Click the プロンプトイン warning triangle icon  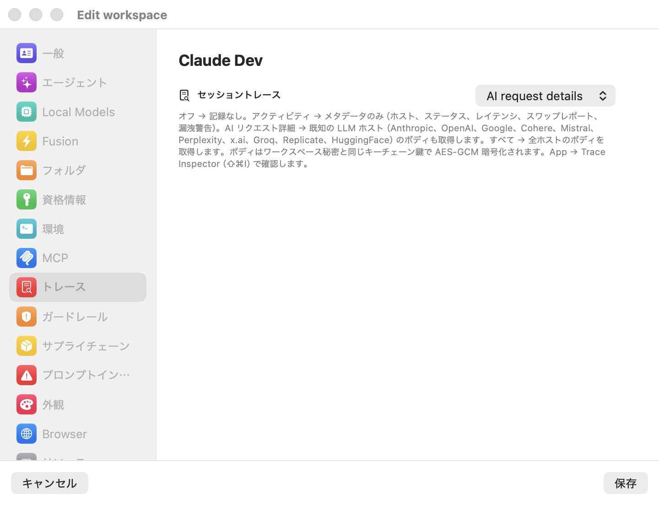coord(27,375)
